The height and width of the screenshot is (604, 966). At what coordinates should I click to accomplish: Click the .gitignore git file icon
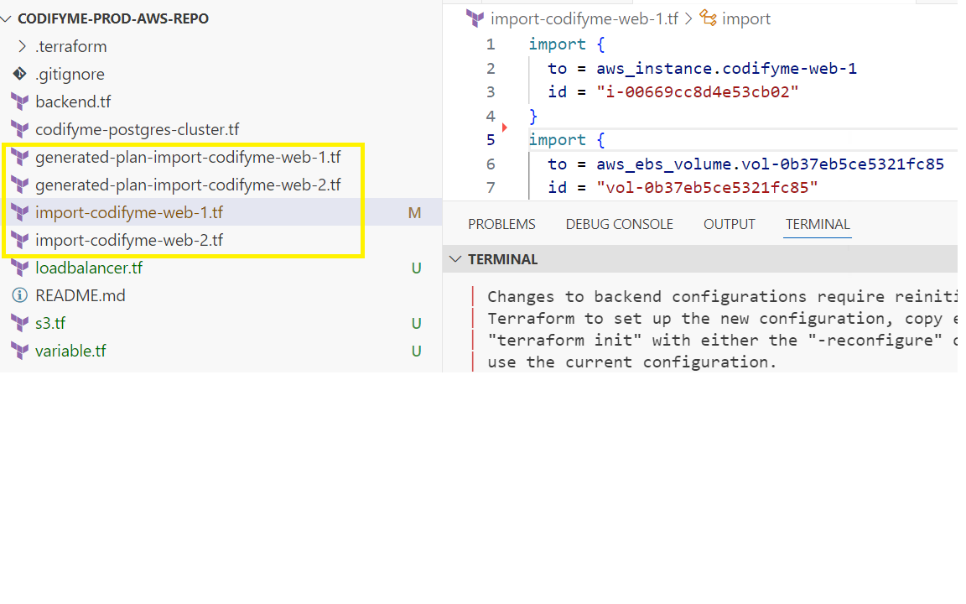coord(19,74)
